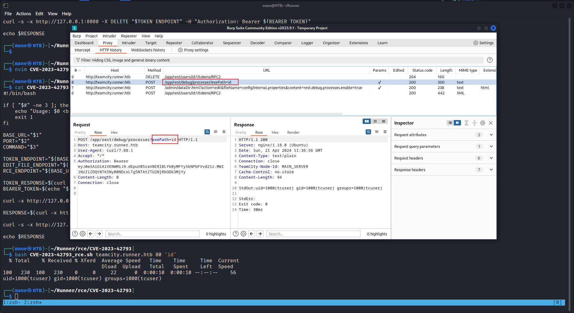Select combined tabbed request/response layout

[383, 121]
